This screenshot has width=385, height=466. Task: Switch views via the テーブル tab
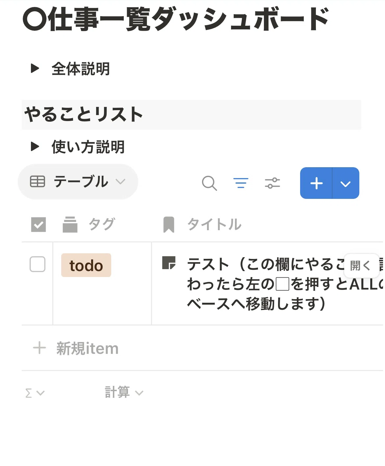(78, 182)
